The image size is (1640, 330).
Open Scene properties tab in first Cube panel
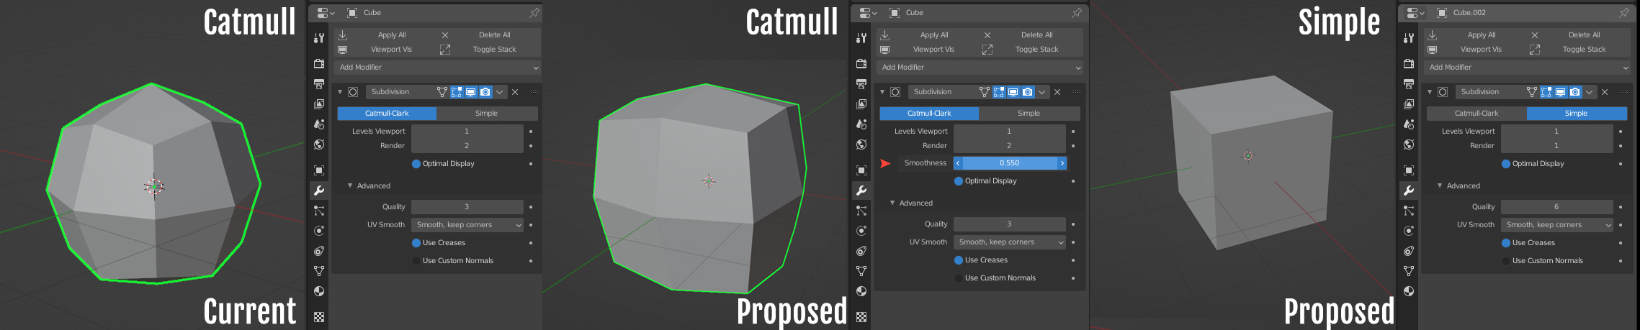pyautogui.click(x=319, y=124)
